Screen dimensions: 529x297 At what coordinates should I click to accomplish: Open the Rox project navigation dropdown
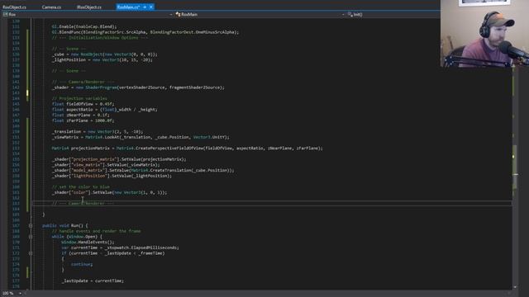point(171,15)
